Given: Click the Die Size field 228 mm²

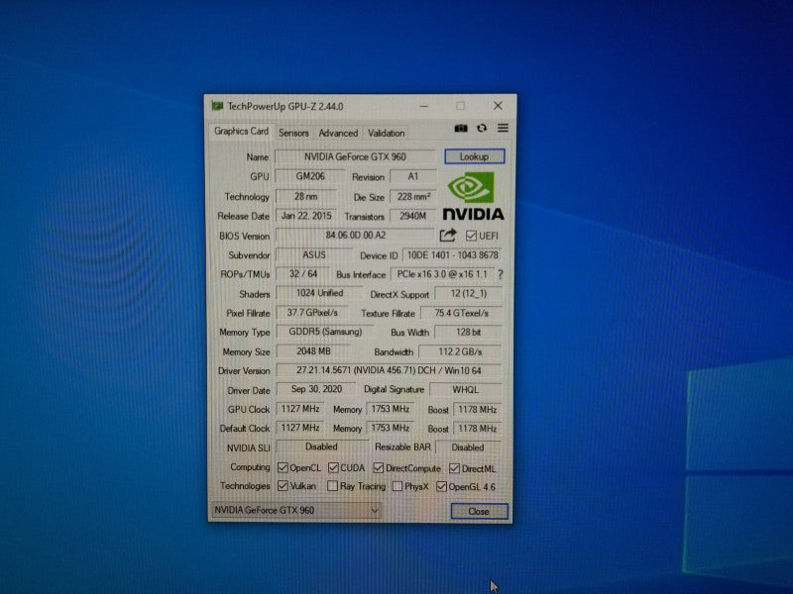Looking at the screenshot, I should (x=413, y=197).
